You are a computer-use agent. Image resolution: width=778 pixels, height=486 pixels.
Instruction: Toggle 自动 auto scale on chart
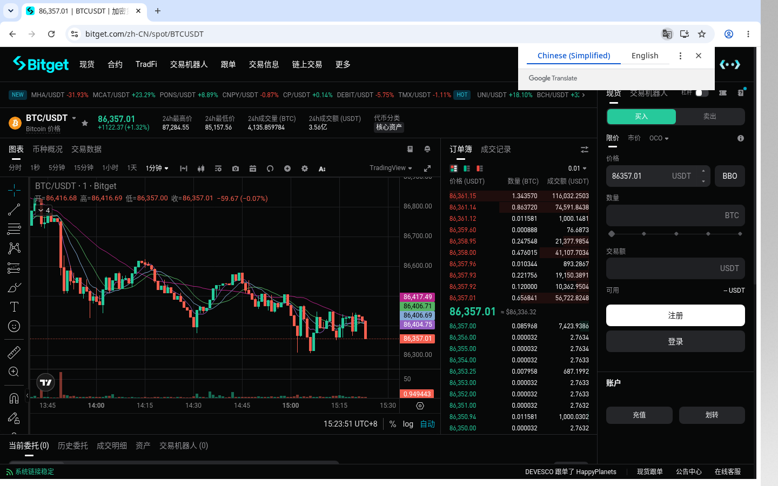427,424
